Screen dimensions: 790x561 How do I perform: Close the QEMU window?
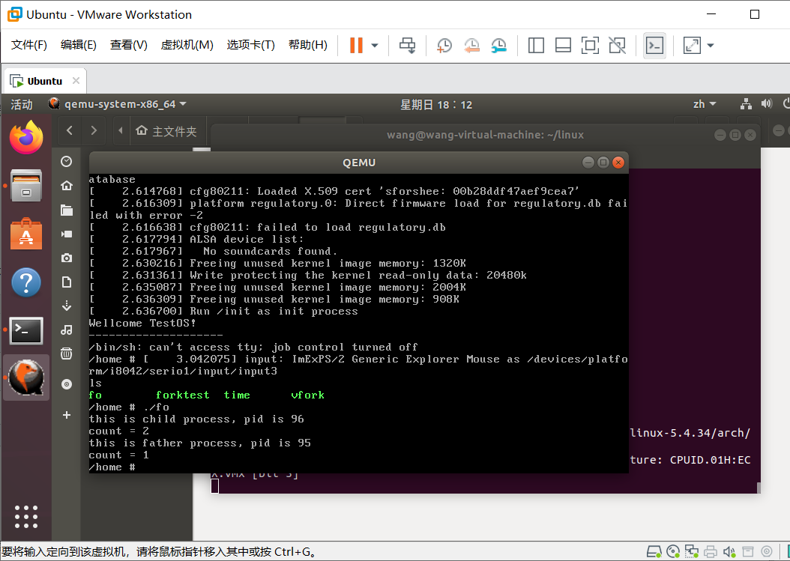click(618, 162)
